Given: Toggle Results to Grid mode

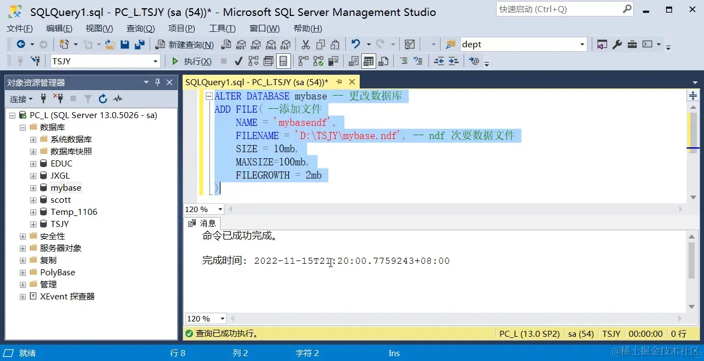Looking at the screenshot, I should click(x=369, y=61).
